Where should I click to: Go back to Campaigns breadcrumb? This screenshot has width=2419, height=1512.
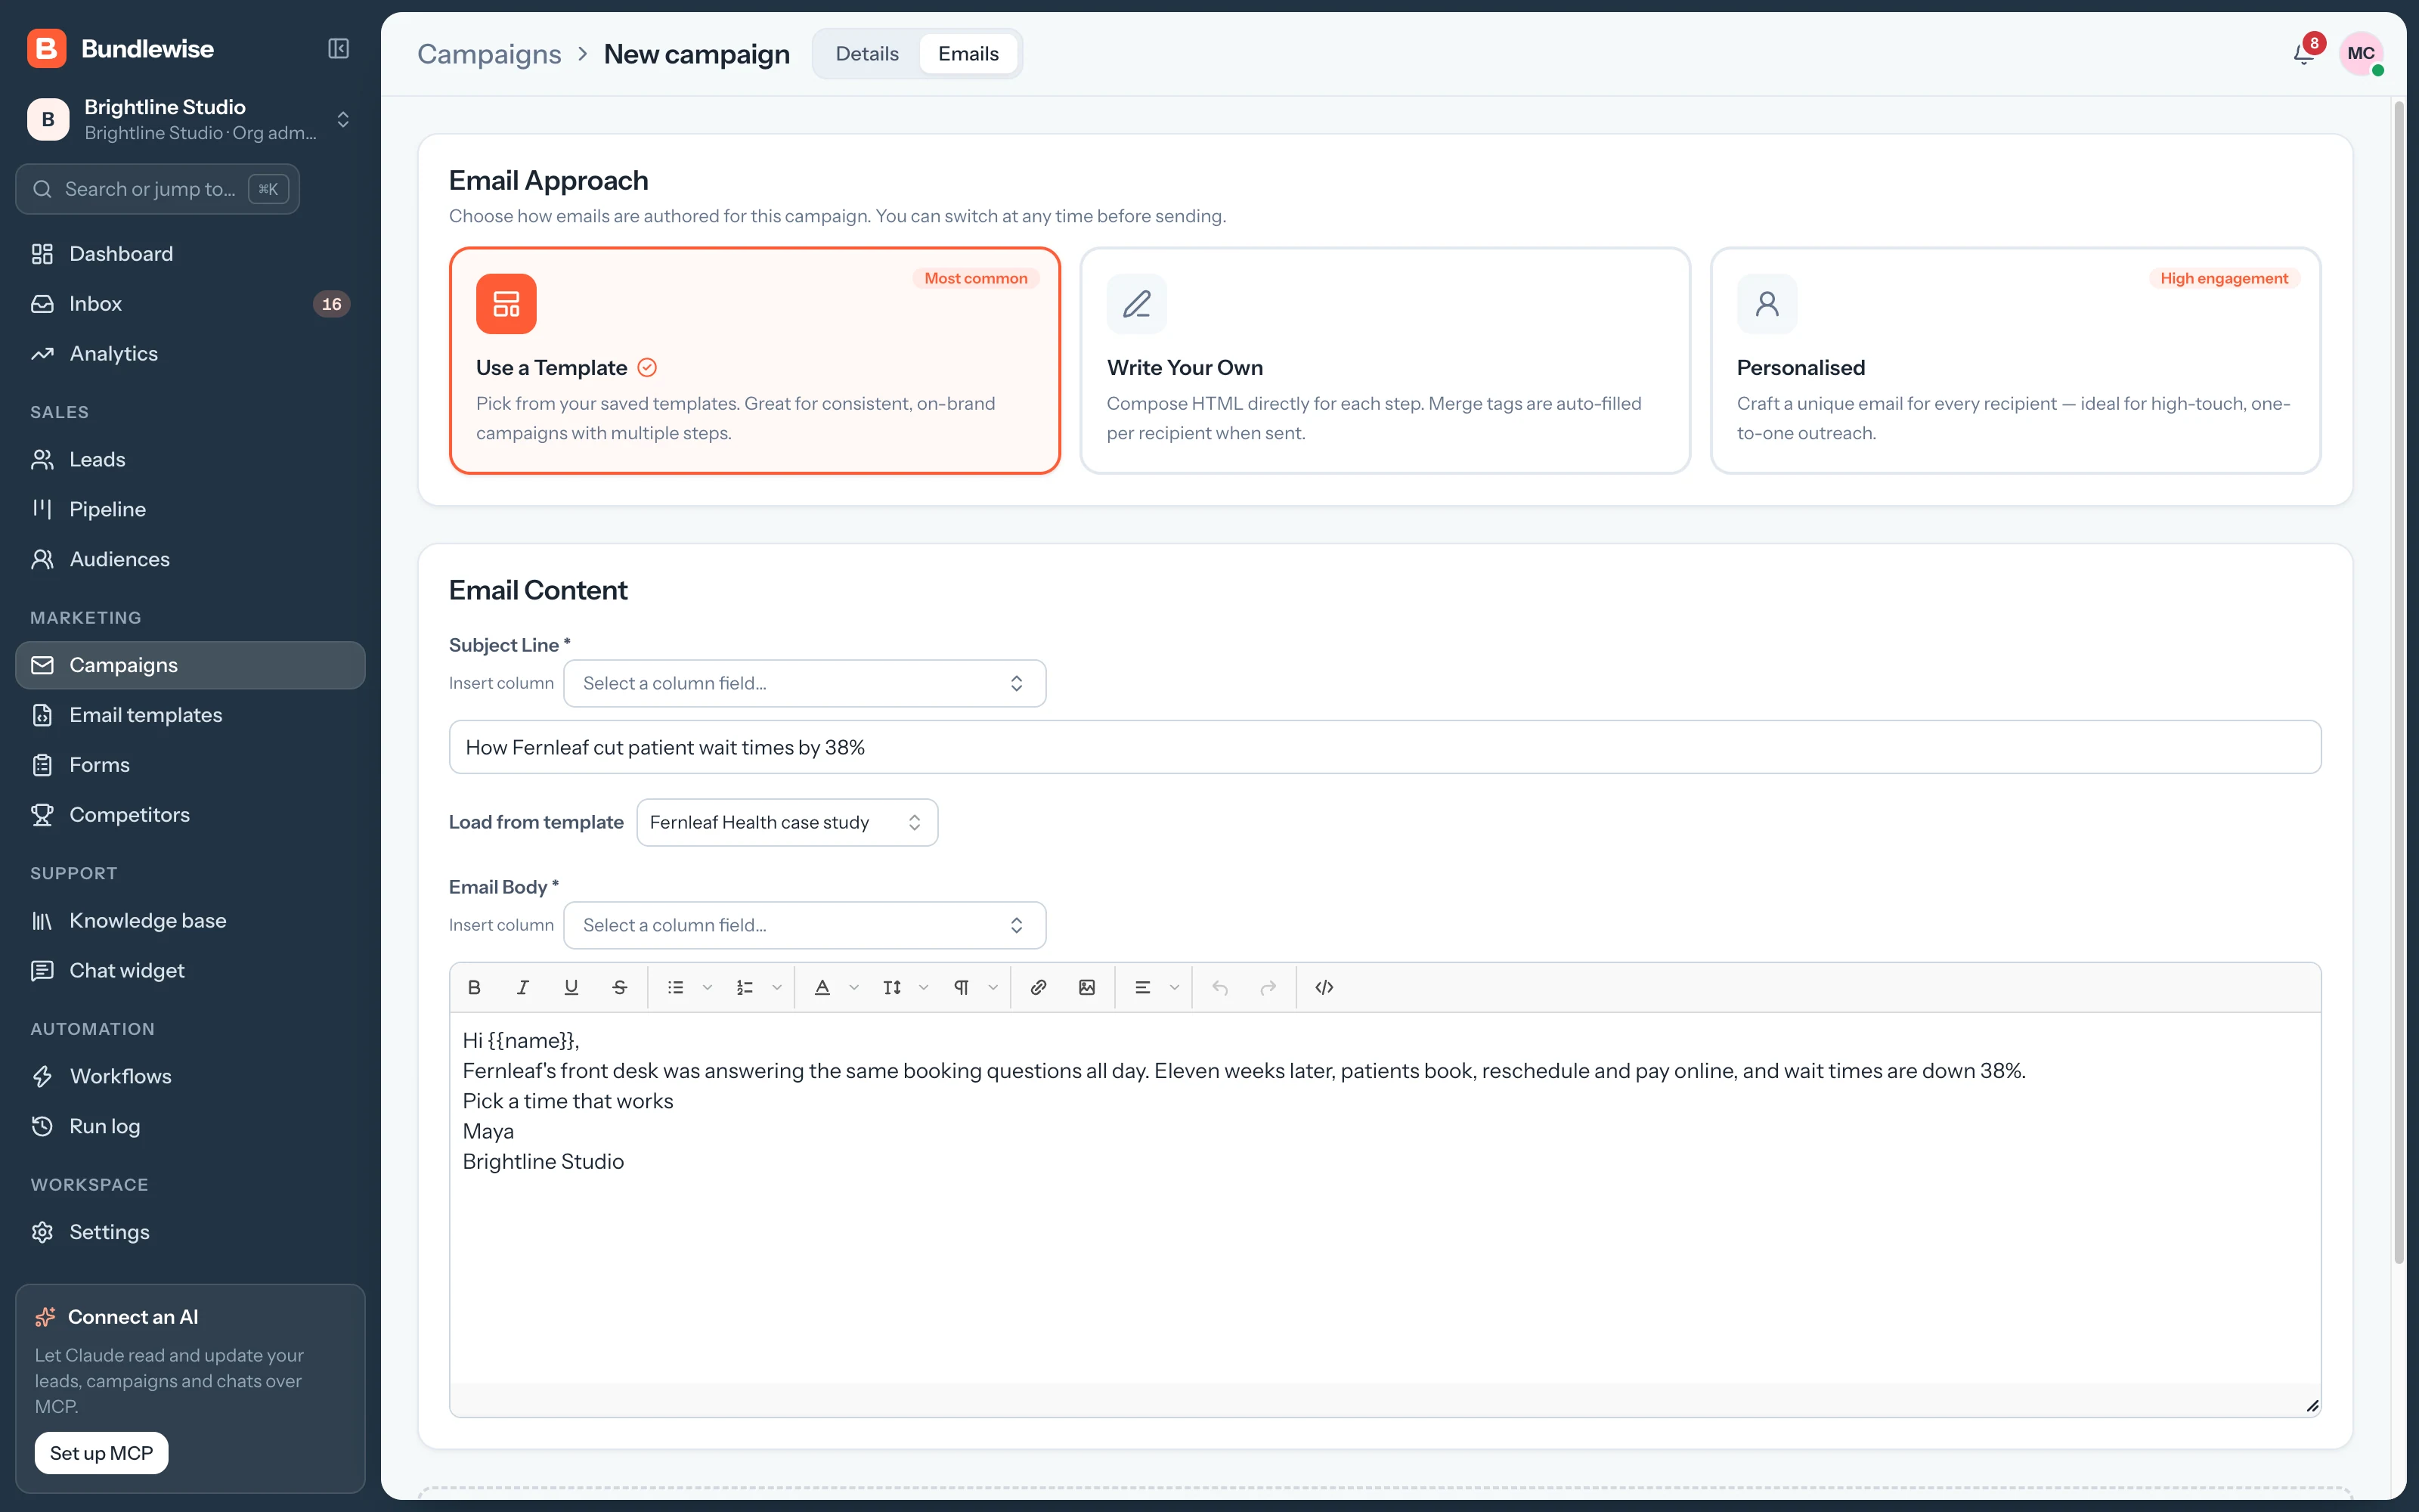click(489, 54)
